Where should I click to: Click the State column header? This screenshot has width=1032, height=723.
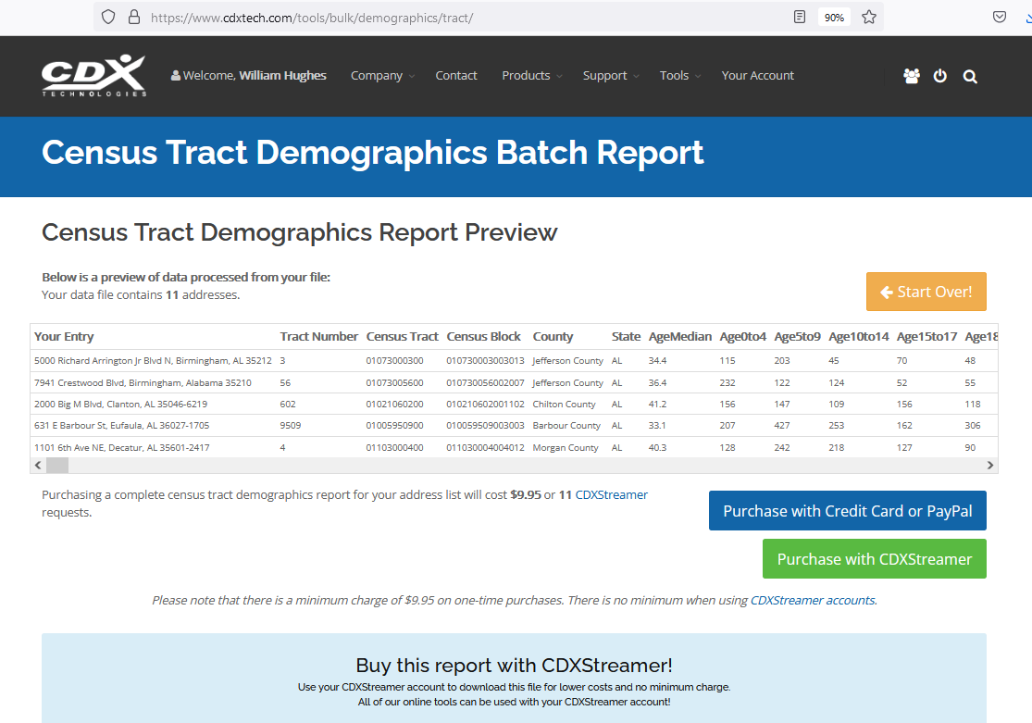click(626, 336)
